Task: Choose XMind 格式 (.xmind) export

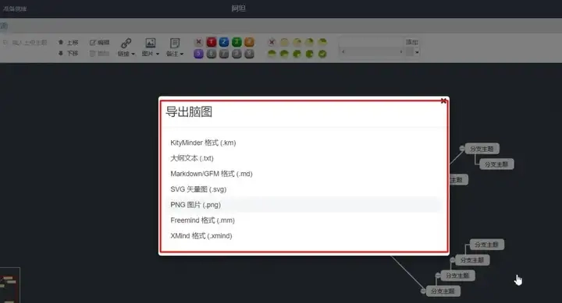Action: 304,236
